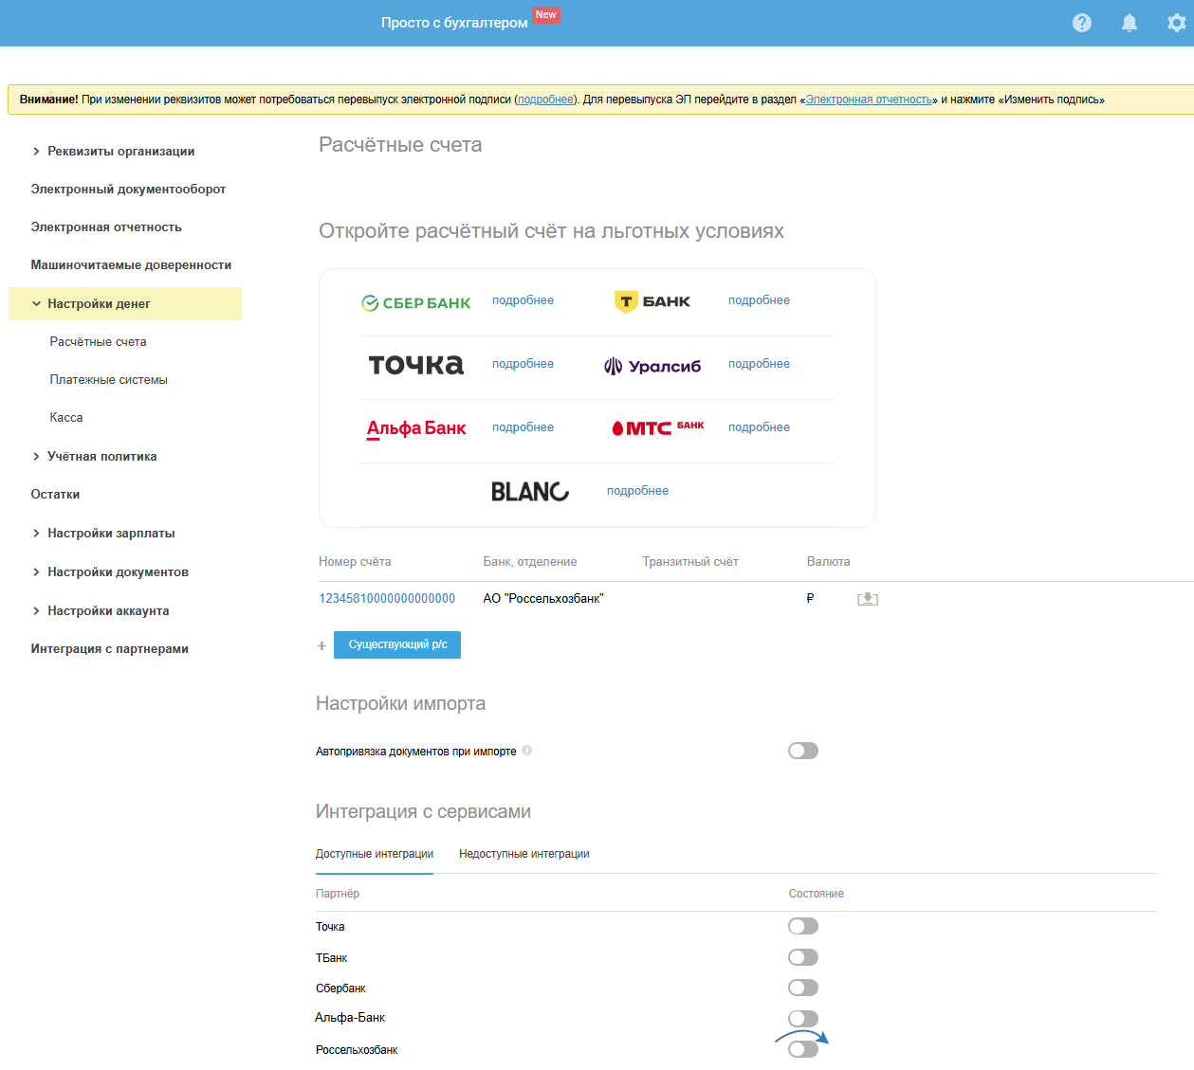This screenshot has height=1070, width=1194.
Task: Click the BLANC bank logo
Action: point(530,491)
